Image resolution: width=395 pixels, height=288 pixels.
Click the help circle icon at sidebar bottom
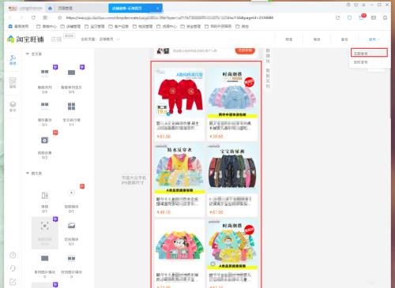click(13, 255)
